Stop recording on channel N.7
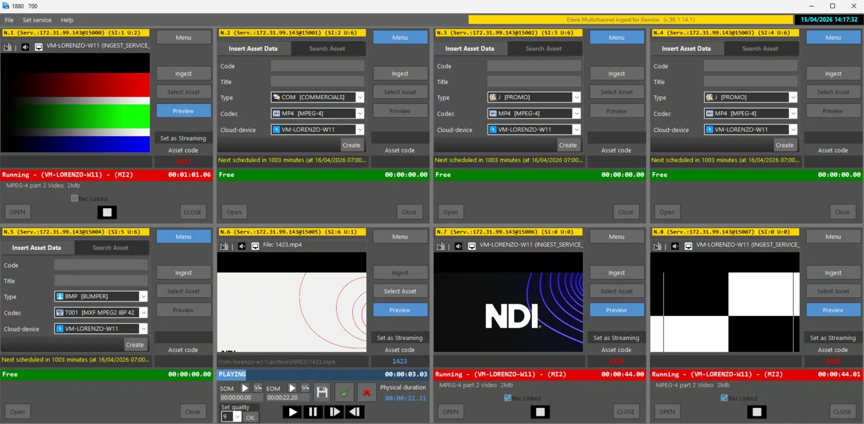Image resolution: width=864 pixels, height=424 pixels. click(540, 412)
